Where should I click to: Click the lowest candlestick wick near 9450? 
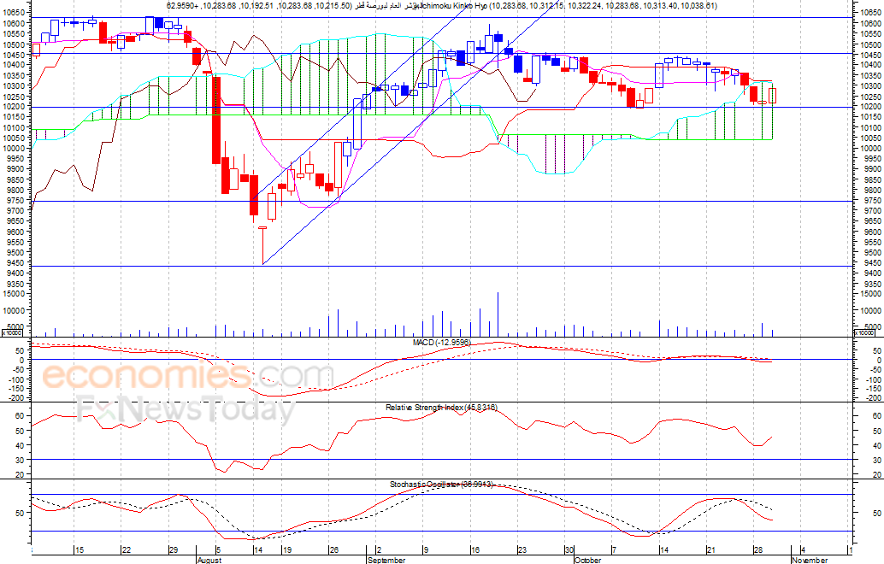(x=262, y=246)
